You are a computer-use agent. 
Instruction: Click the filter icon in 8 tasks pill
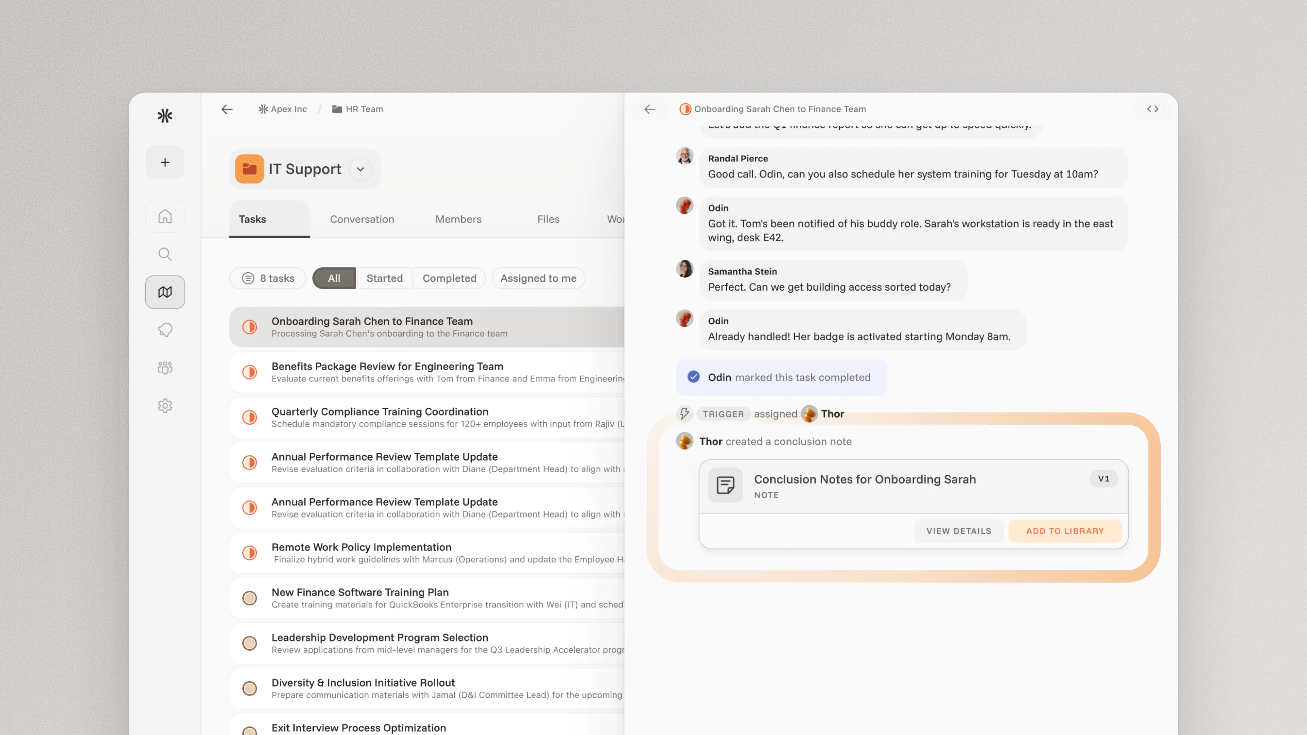(x=247, y=278)
